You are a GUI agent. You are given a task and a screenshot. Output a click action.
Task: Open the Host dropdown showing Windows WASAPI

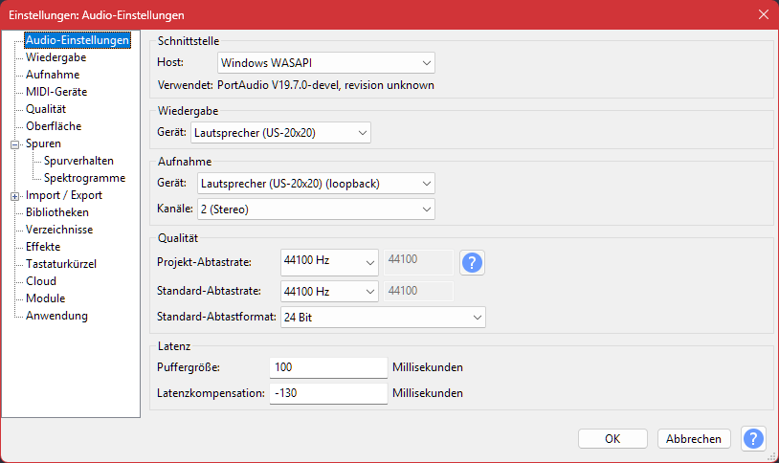325,63
